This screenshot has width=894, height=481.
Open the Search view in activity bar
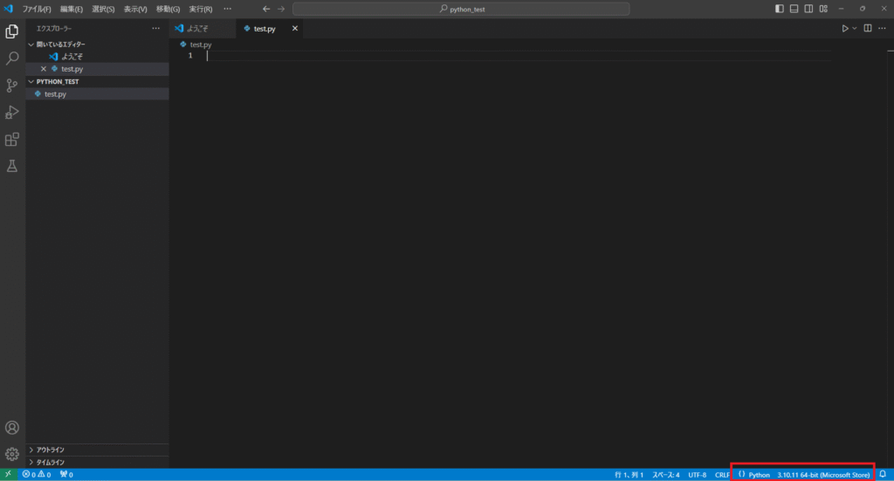coord(12,58)
